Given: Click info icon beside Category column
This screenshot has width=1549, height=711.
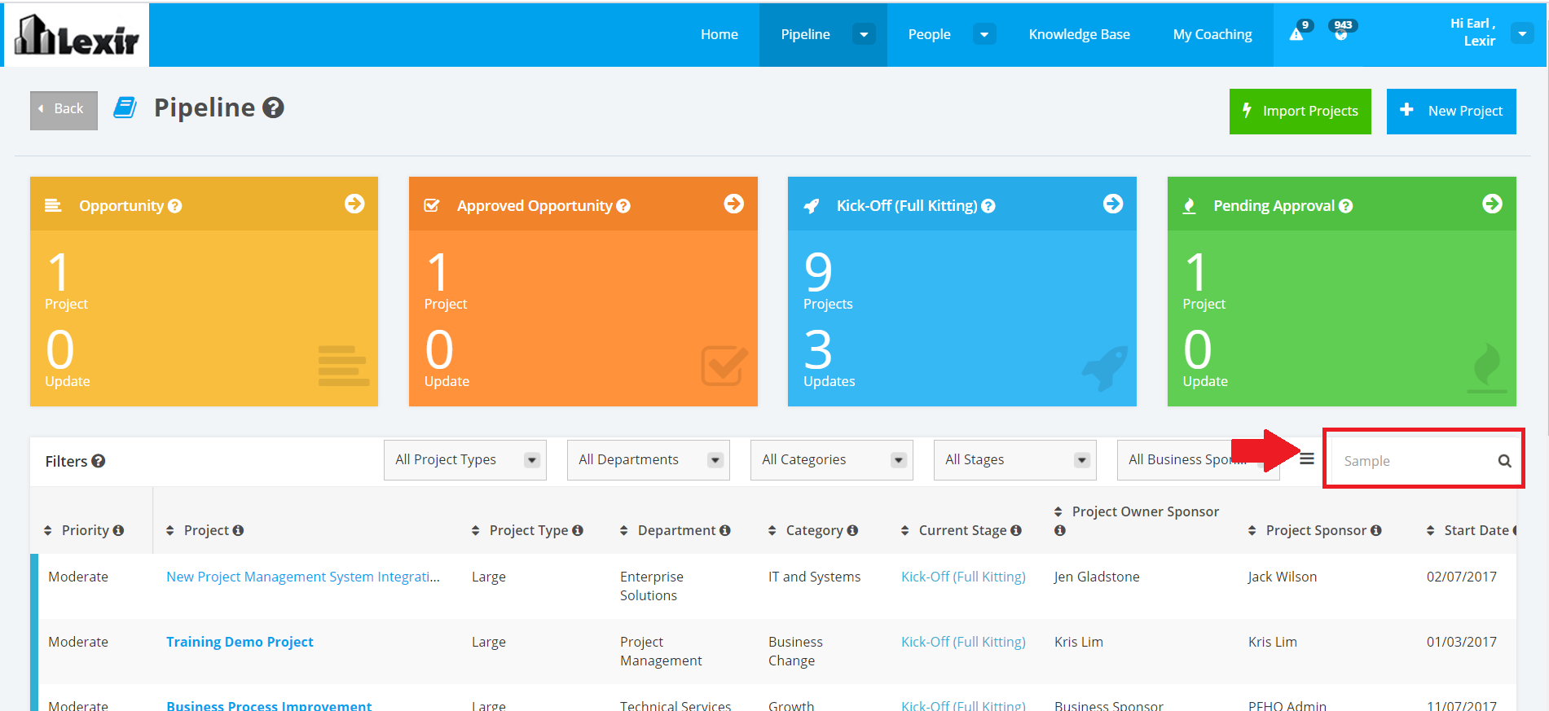Looking at the screenshot, I should coord(852,530).
